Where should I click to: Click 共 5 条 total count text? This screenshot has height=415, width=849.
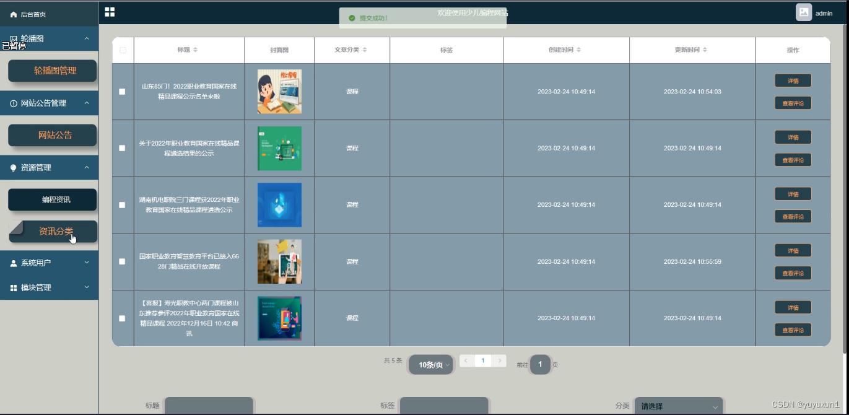click(393, 360)
